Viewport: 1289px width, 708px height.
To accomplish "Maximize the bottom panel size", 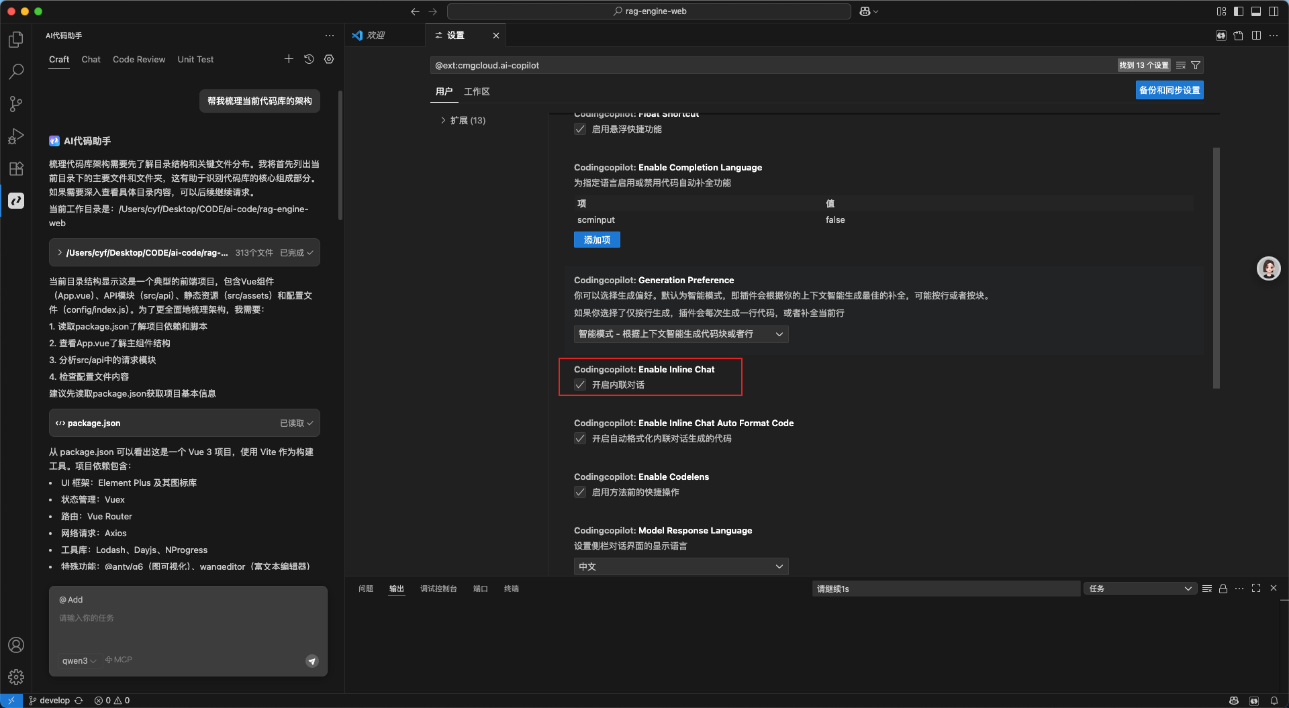I will [1256, 588].
